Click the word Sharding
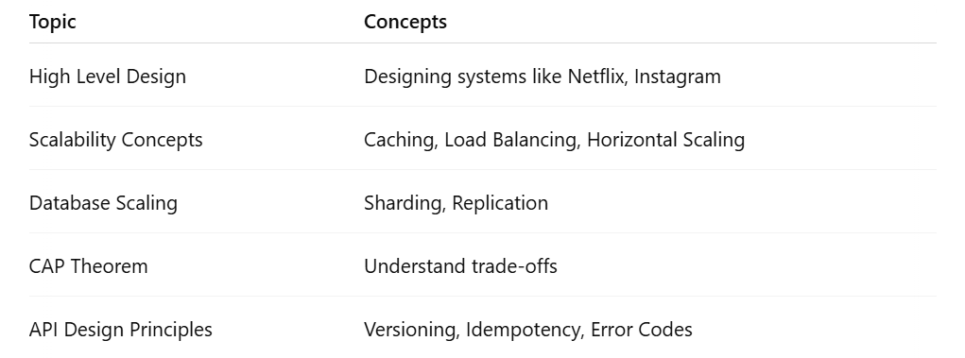Screen dimensions: 965x358 point(405,203)
